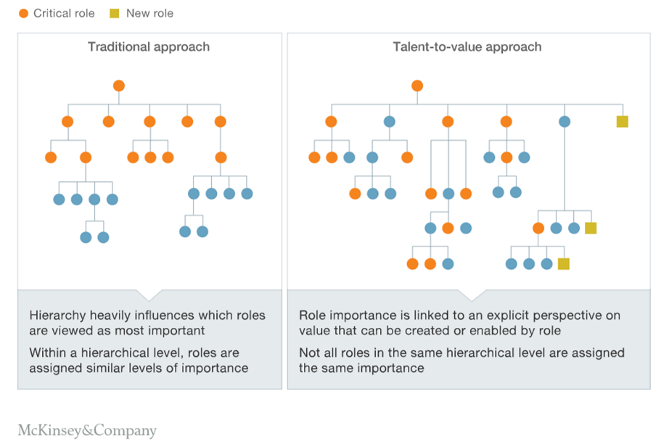Click leftmost second-level node in Traditional tree

[67, 121]
